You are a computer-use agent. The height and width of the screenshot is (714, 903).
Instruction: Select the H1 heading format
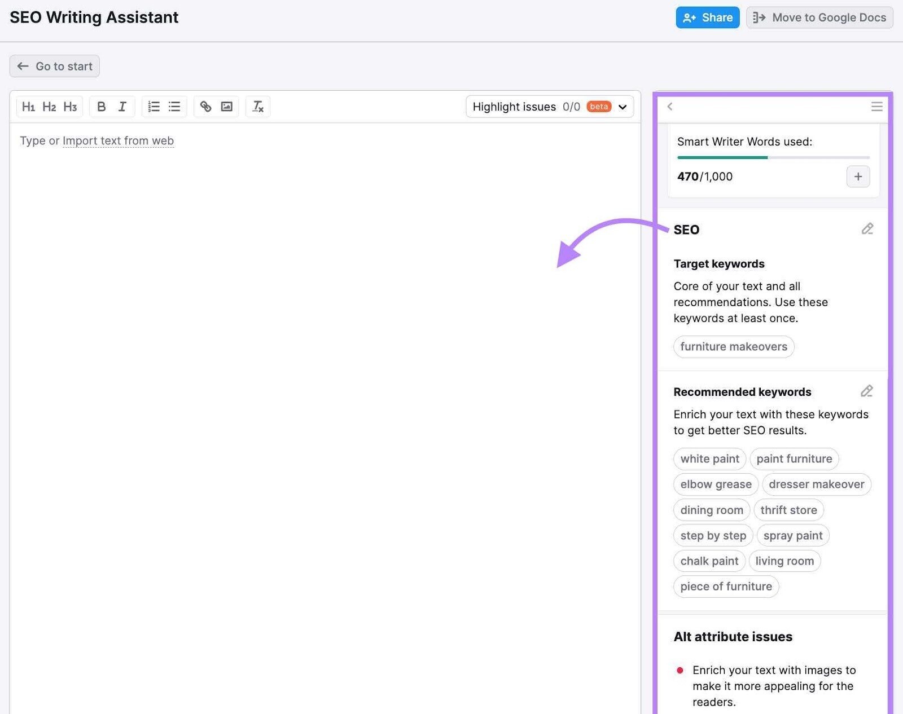(x=29, y=106)
